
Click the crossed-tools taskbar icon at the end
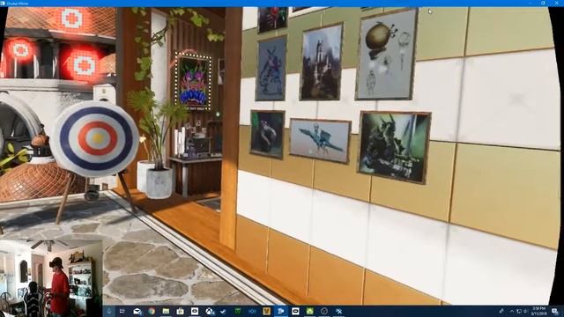338,311
